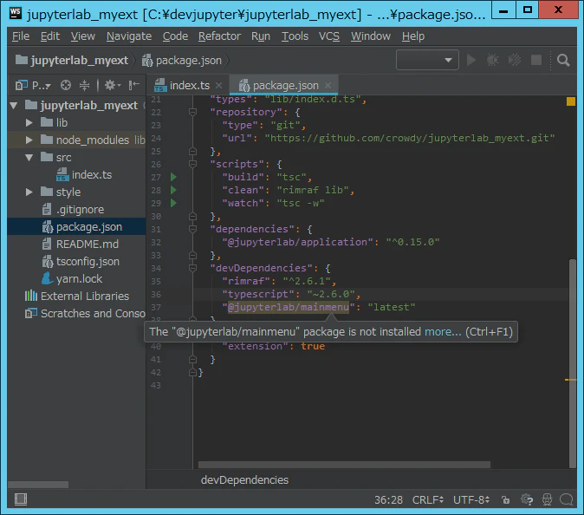Viewport: 584px width, 515px height.
Task: Fold the dependencies block at line 31
Action: (192, 229)
